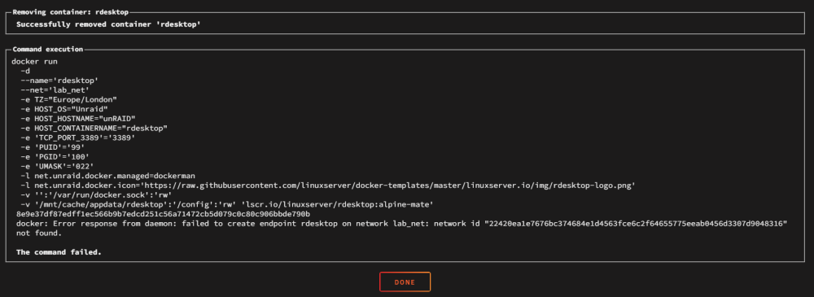Click the 'PGID'='100' line
The height and width of the screenshot is (297, 814).
pos(55,156)
